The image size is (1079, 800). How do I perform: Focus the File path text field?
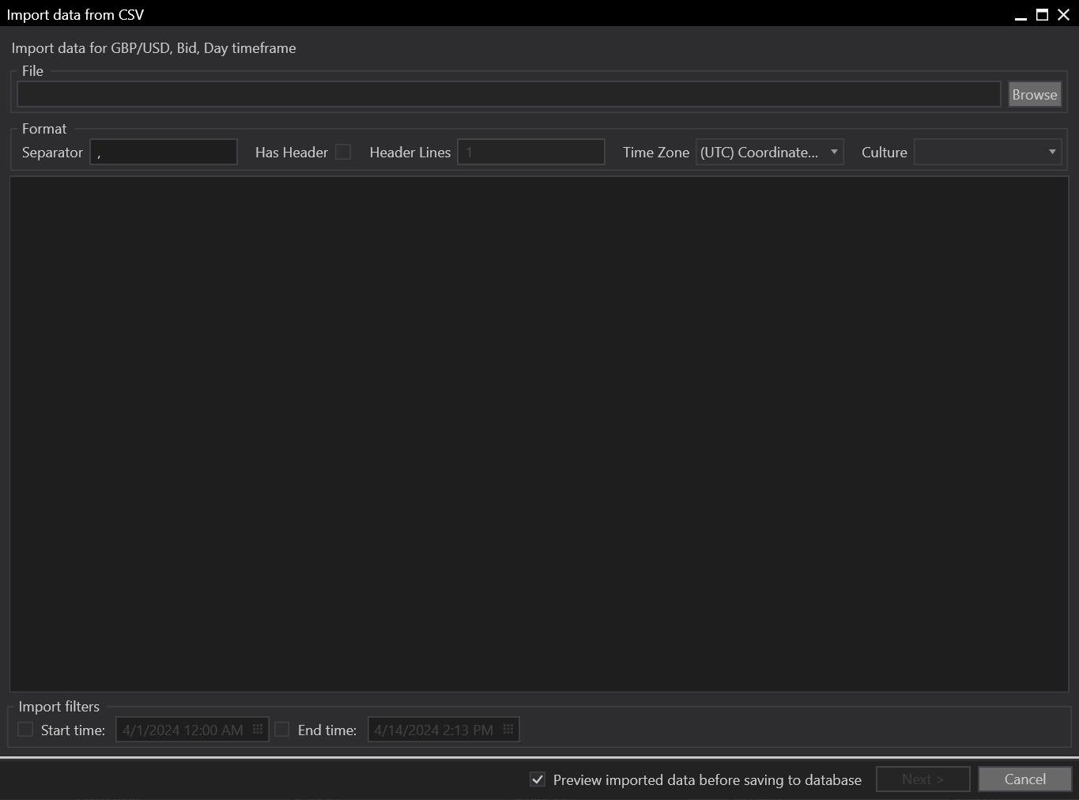click(508, 94)
